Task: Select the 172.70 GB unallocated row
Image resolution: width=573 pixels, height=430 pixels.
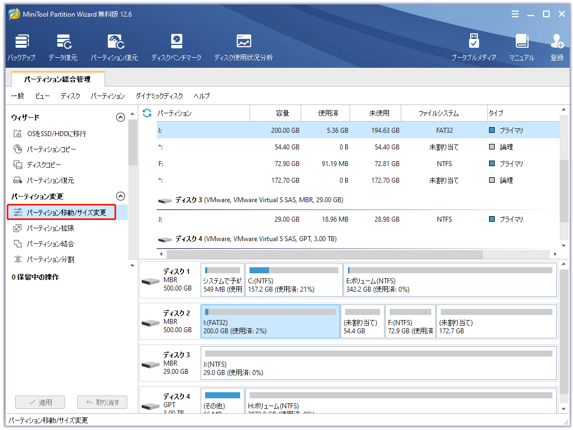Action: pos(358,181)
